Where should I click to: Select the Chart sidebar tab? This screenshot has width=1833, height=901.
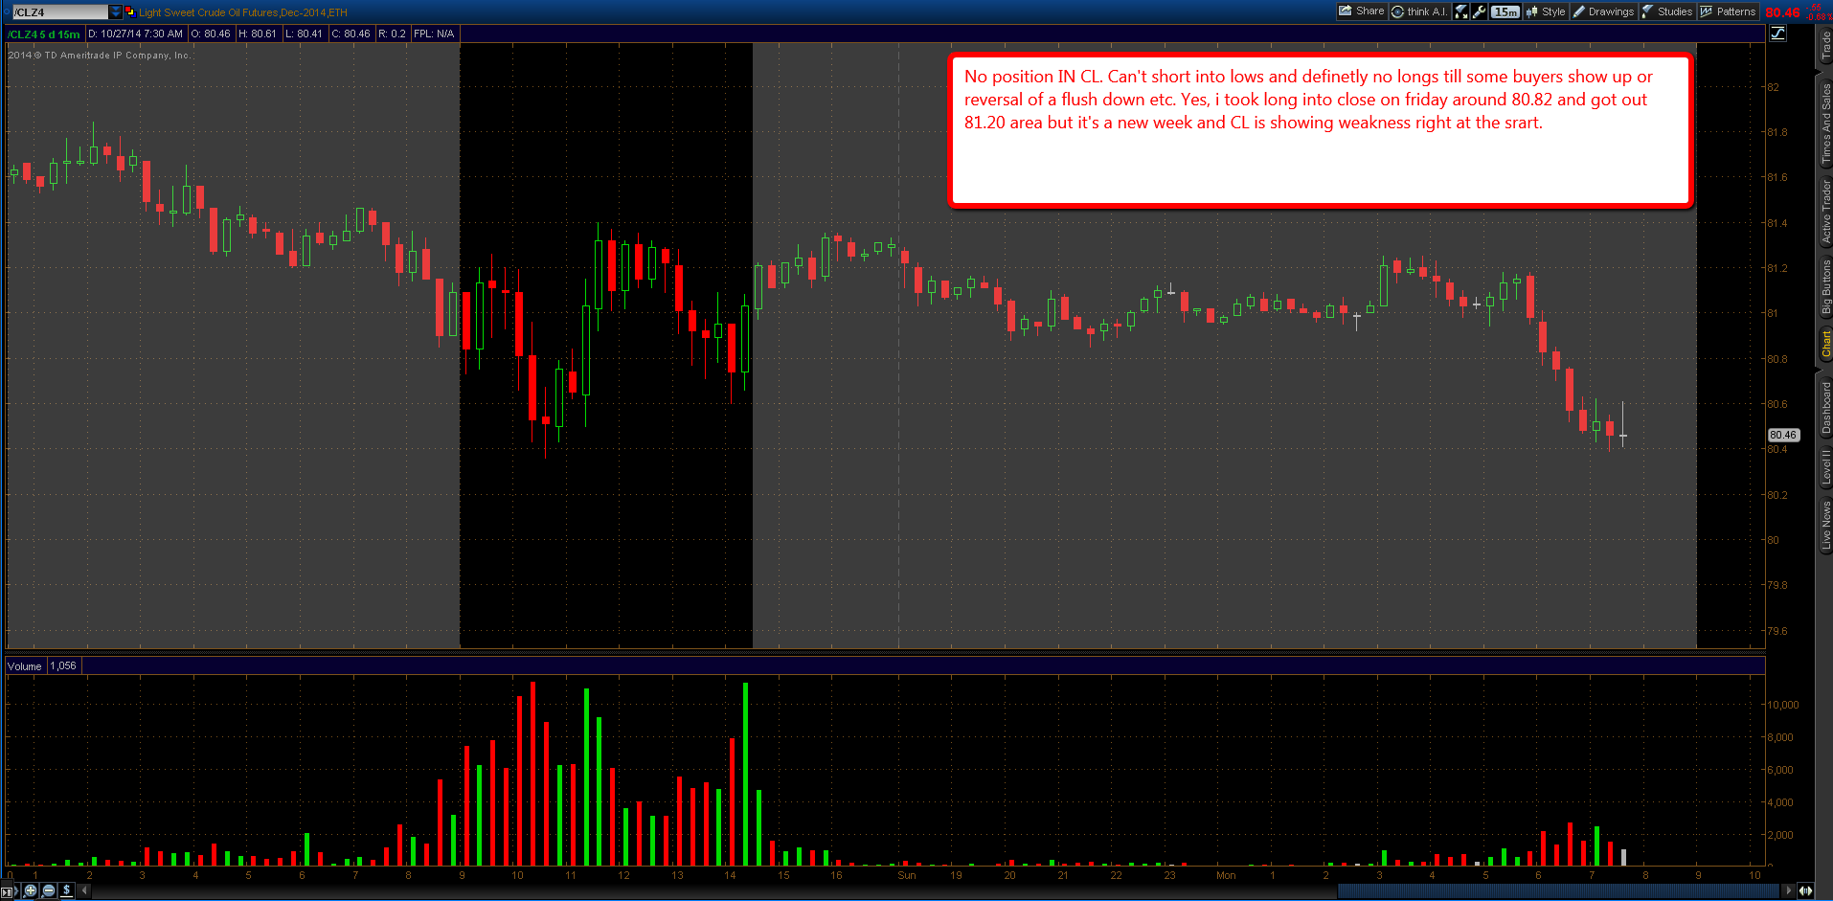click(x=1825, y=345)
